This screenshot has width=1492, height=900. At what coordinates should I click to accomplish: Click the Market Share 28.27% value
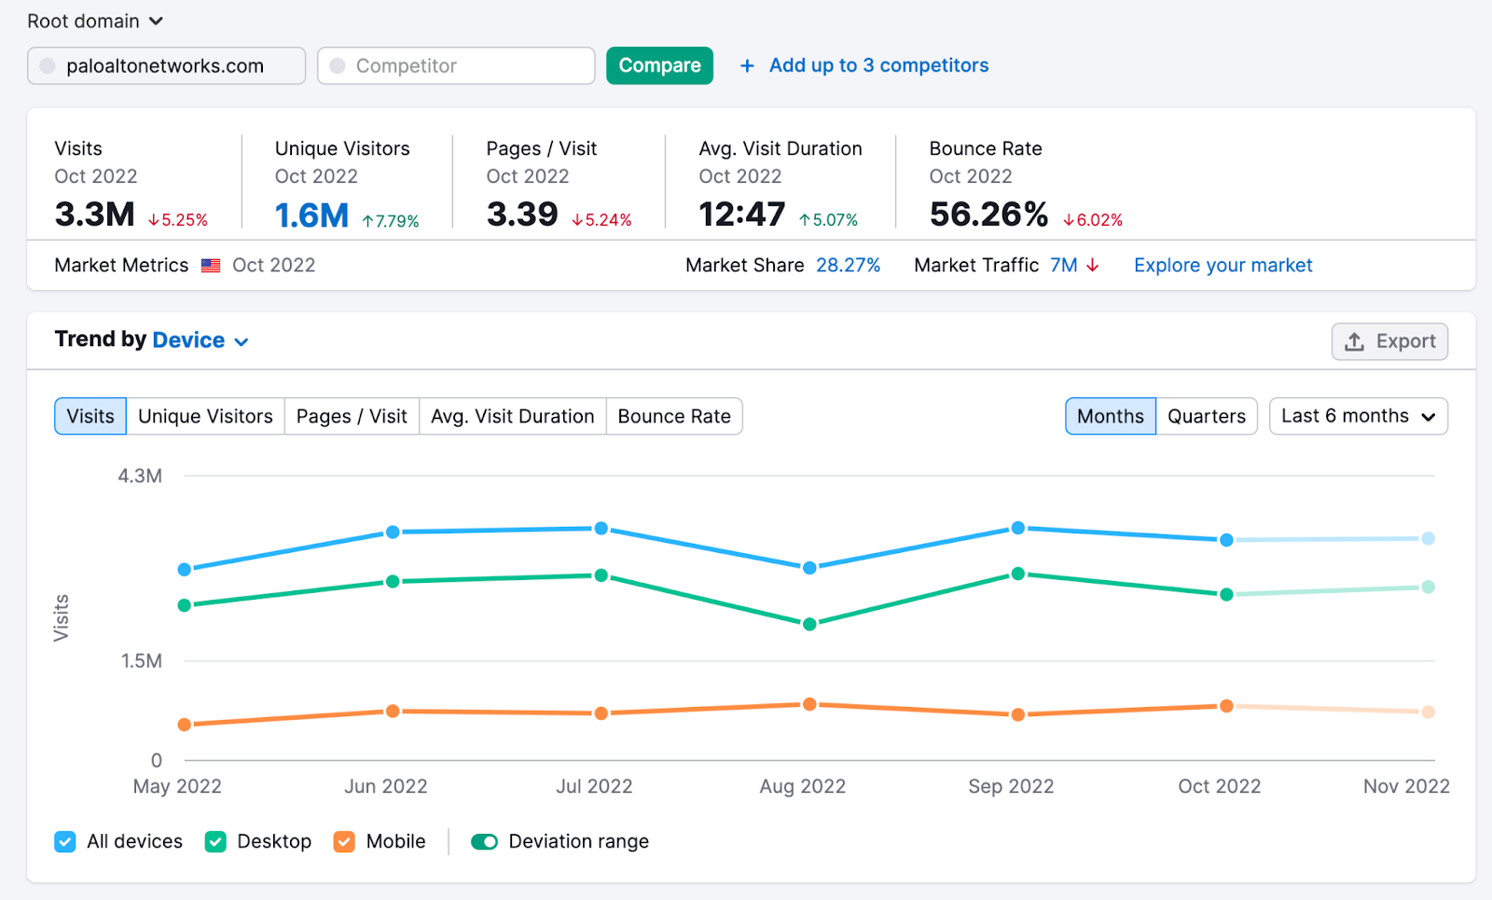coord(848,266)
